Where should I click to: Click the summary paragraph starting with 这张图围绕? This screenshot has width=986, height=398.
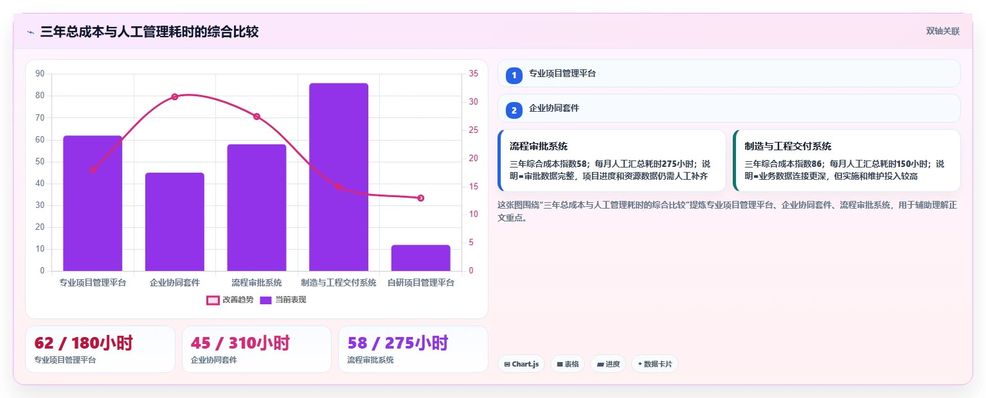728,211
